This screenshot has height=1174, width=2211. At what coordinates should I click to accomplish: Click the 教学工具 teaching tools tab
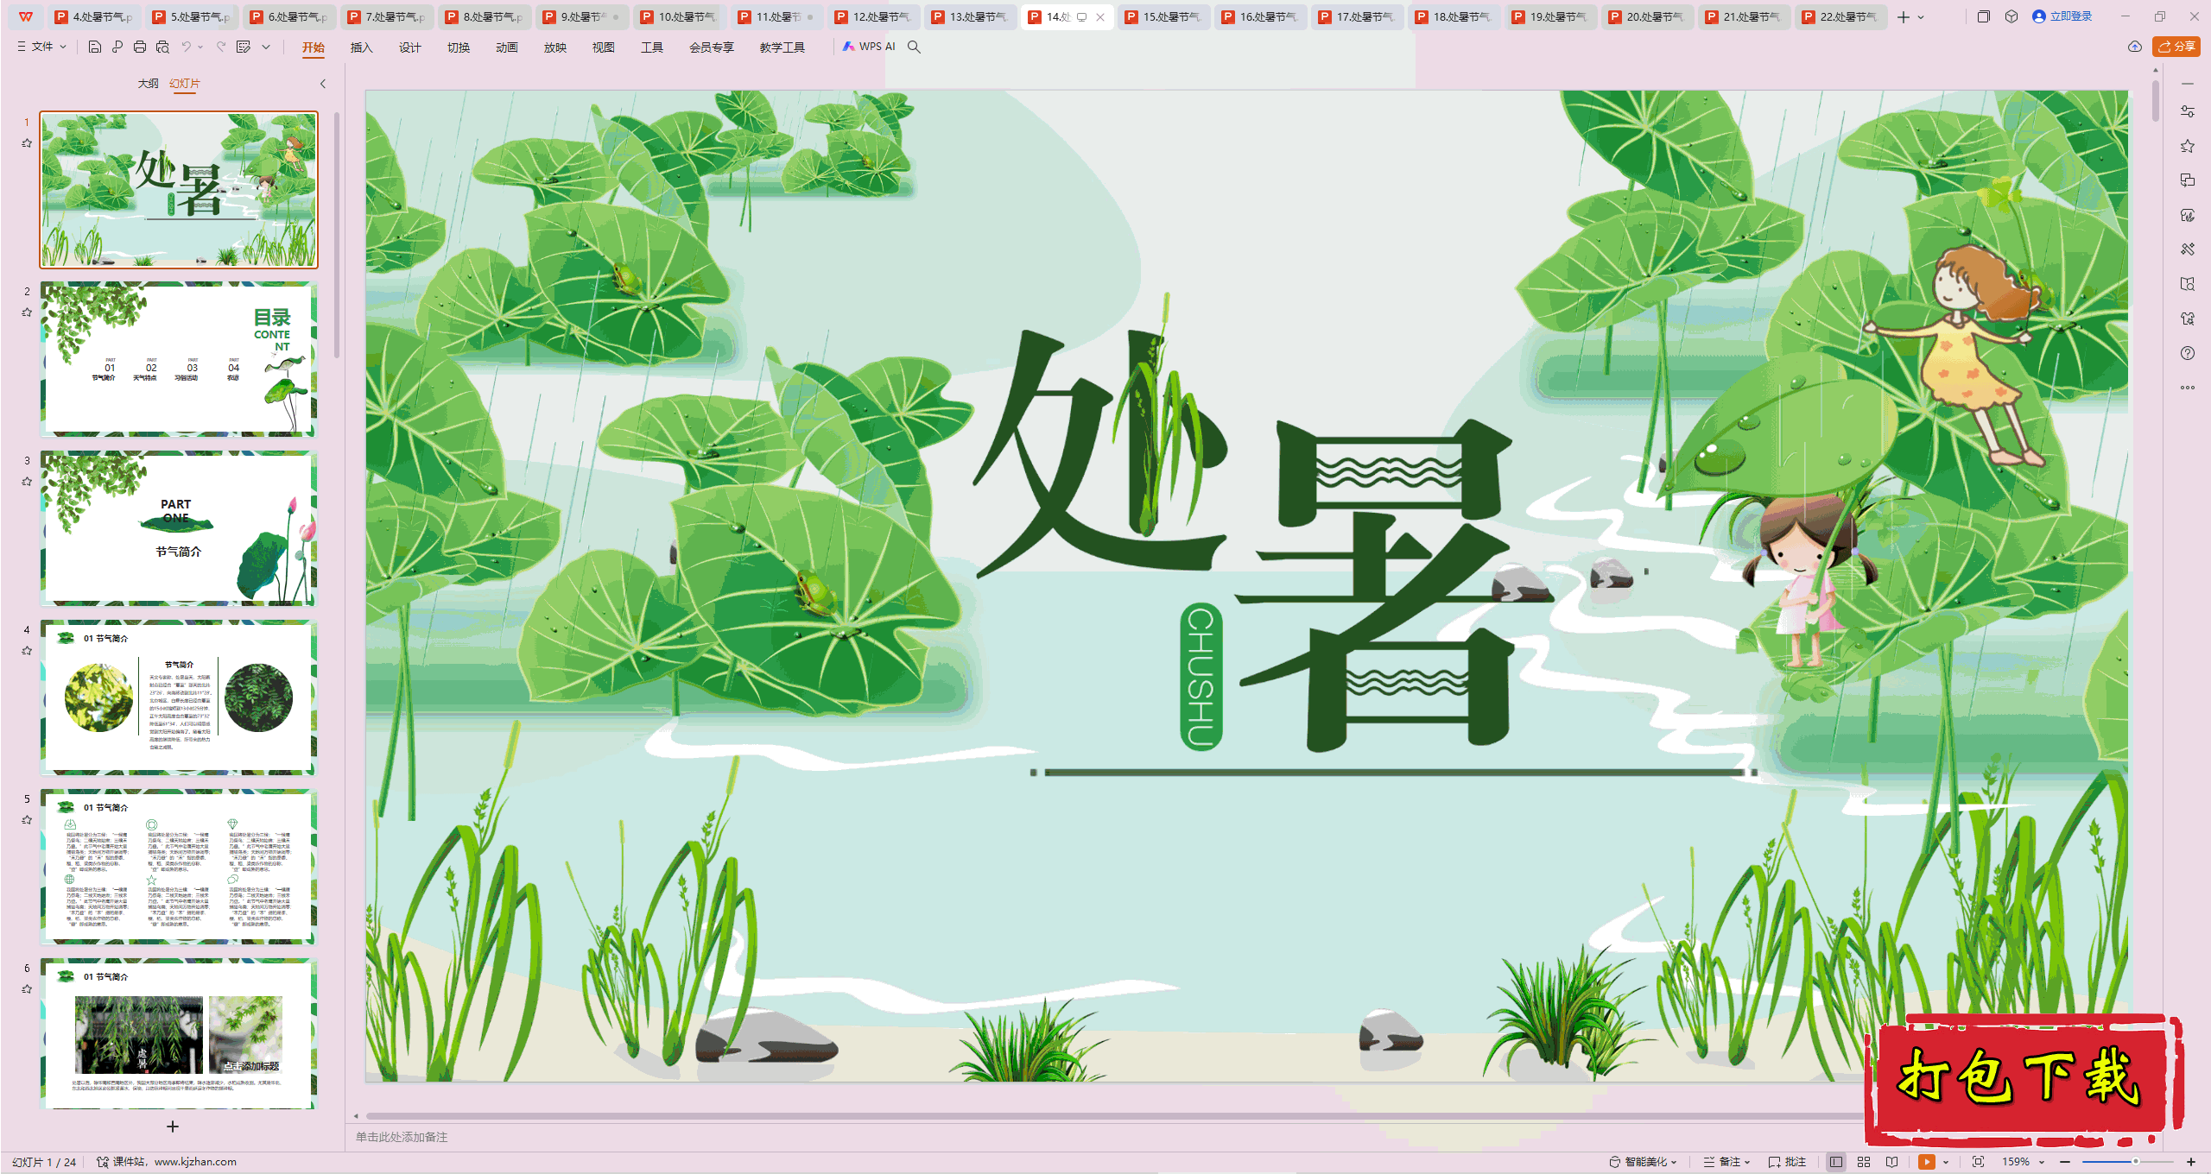(782, 47)
